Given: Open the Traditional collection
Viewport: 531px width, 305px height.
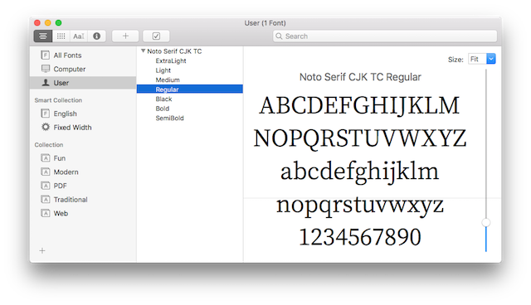Looking at the screenshot, I should 65,200.
